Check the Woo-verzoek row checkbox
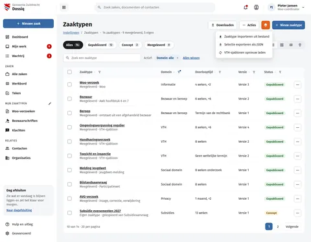 point(69,84)
